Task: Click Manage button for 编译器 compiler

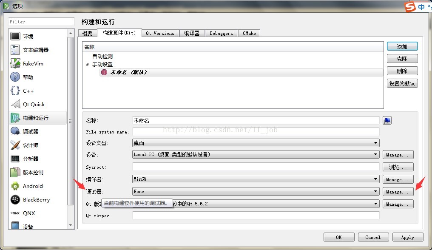Action: 398,179
